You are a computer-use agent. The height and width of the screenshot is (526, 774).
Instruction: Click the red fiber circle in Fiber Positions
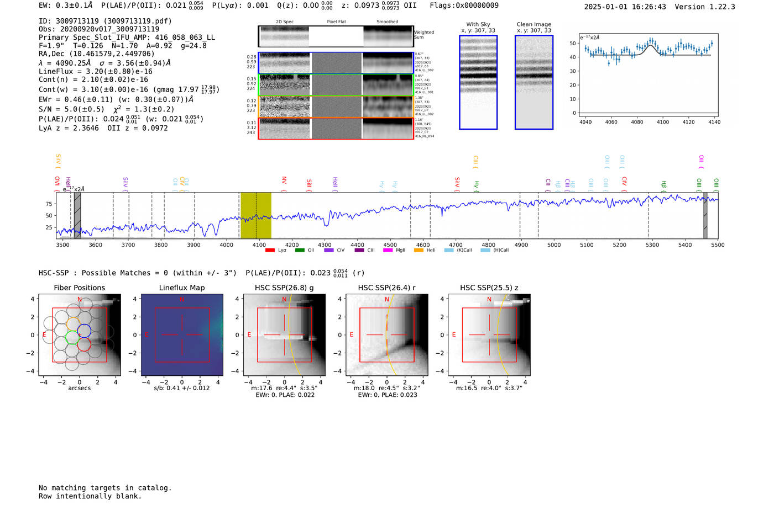84,344
